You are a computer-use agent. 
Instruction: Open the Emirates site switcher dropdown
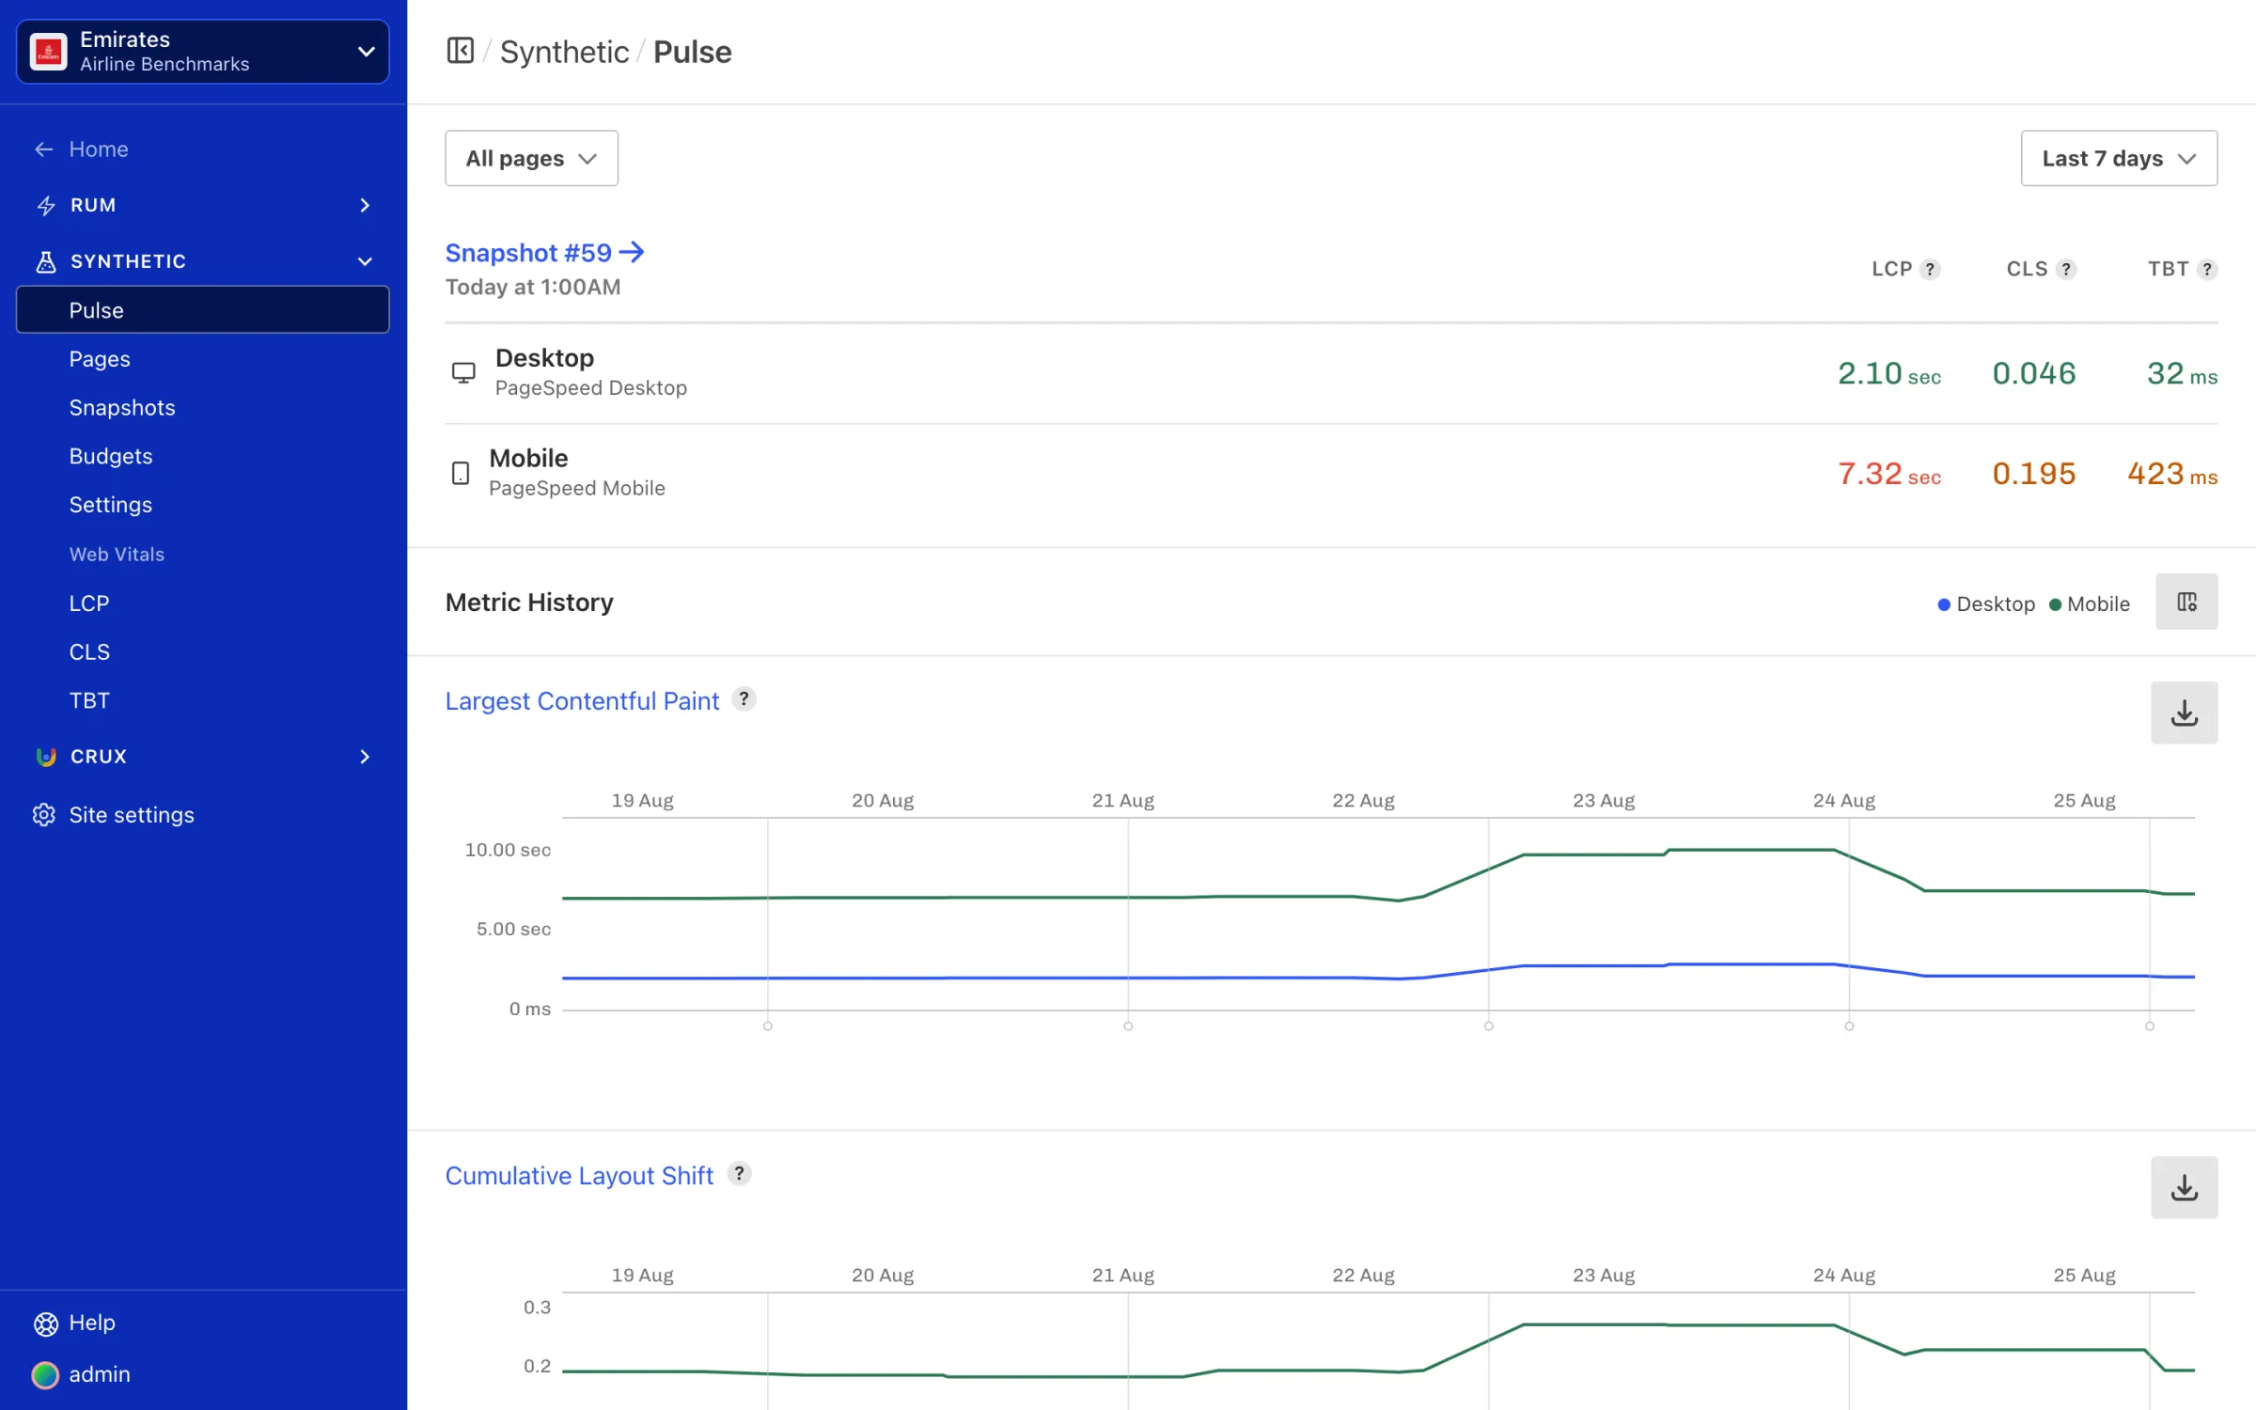(202, 52)
